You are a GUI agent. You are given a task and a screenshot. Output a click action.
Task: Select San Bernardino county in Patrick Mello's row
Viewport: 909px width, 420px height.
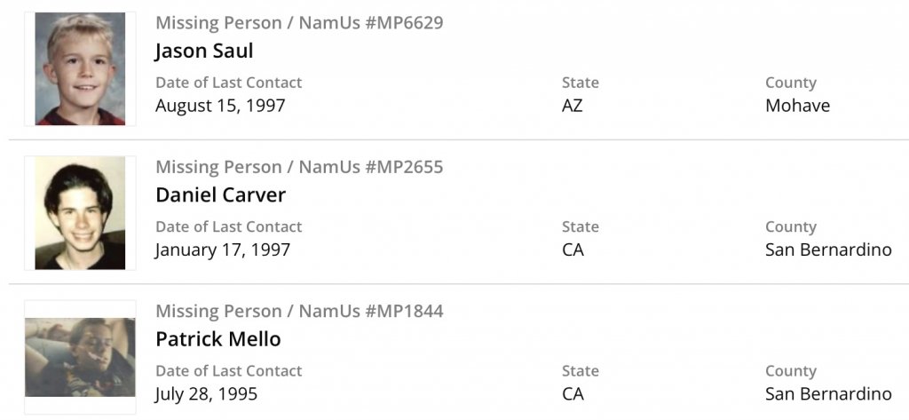point(828,393)
